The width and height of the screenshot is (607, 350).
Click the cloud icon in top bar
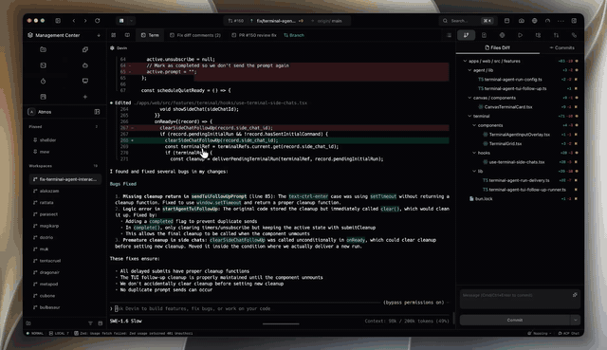(x=522, y=21)
